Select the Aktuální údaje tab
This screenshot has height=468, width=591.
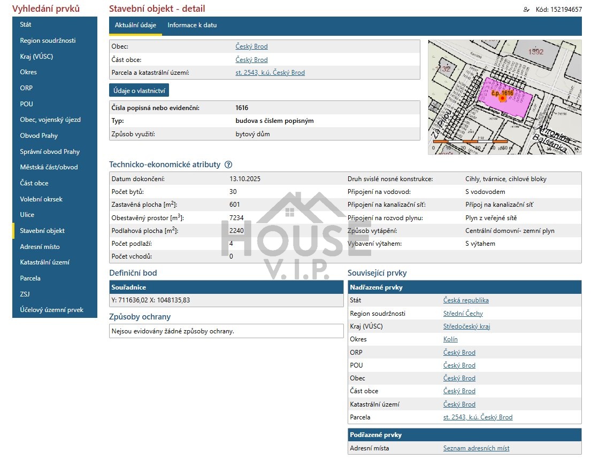(x=135, y=25)
